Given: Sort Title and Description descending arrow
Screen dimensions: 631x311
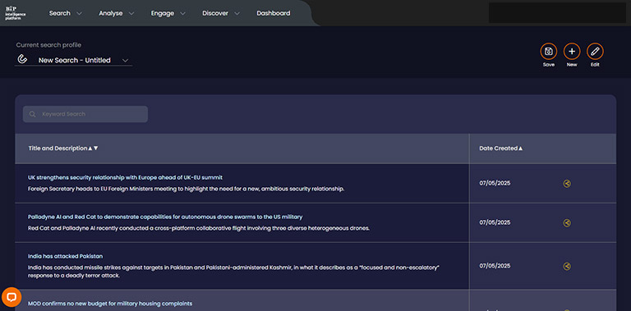Looking at the screenshot, I should pyautogui.click(x=96, y=149).
